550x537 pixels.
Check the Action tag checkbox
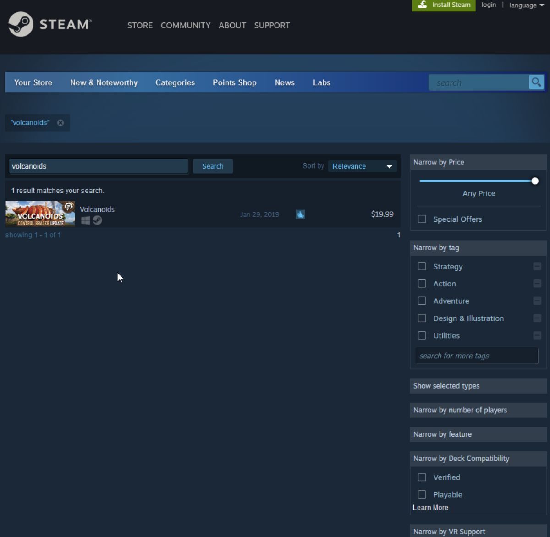pos(422,284)
